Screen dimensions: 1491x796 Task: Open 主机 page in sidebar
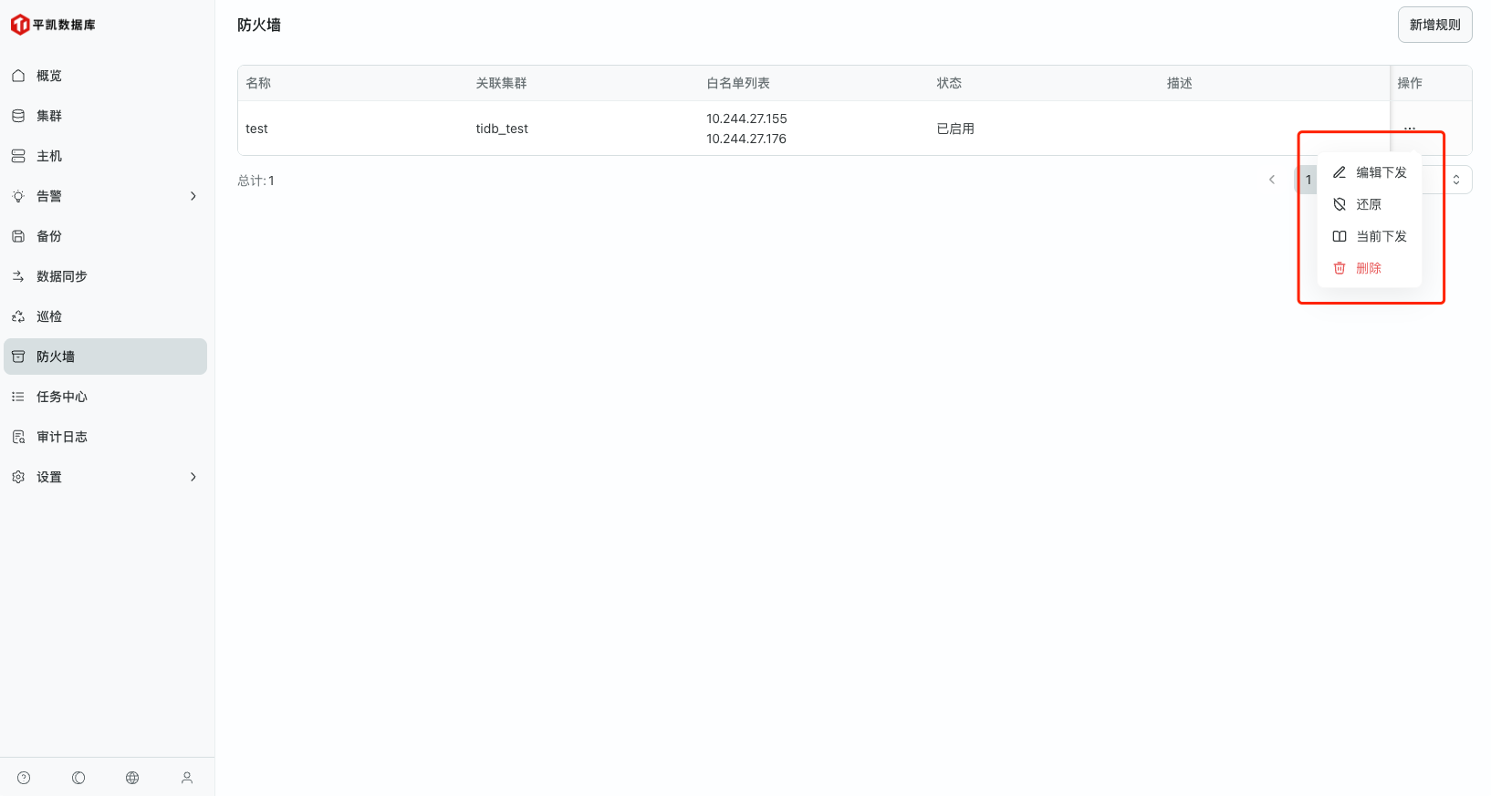click(x=49, y=156)
